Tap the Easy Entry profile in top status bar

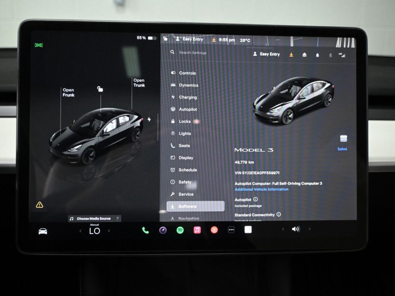click(189, 39)
